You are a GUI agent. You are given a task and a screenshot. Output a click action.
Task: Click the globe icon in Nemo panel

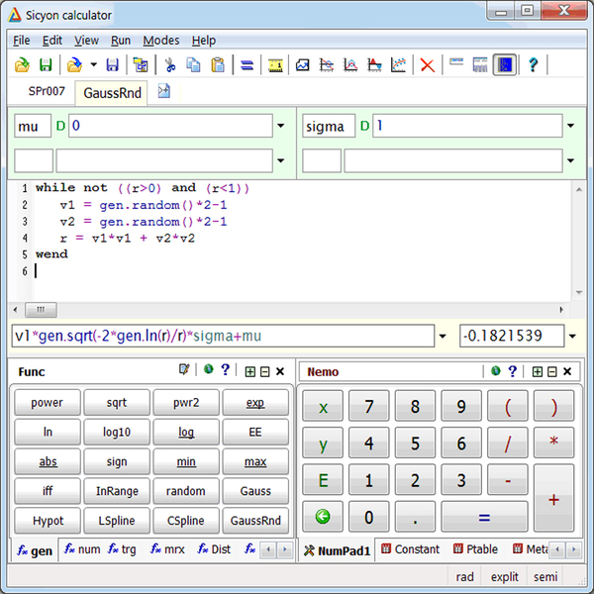tap(496, 371)
